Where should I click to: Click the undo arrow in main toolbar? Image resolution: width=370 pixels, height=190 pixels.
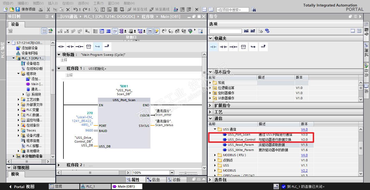[x=75, y=9]
